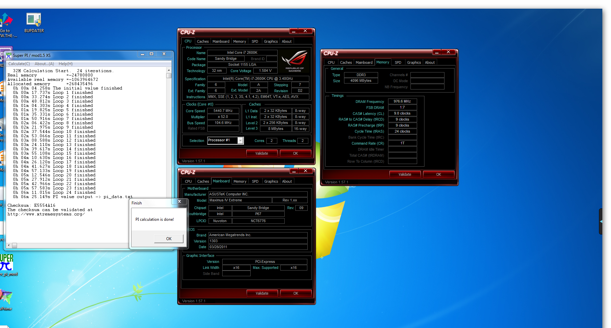Click the Maximus IV Extreme model field

coord(240,200)
